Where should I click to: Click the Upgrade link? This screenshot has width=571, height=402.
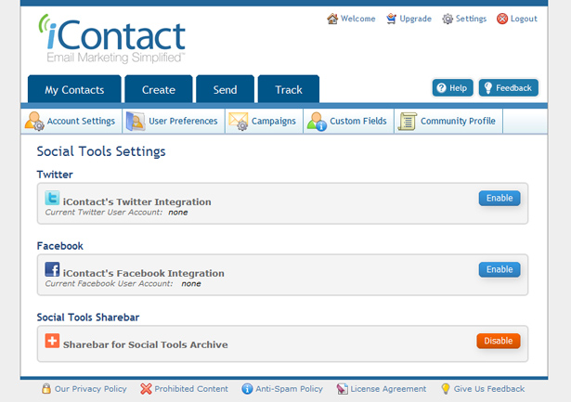tap(416, 19)
